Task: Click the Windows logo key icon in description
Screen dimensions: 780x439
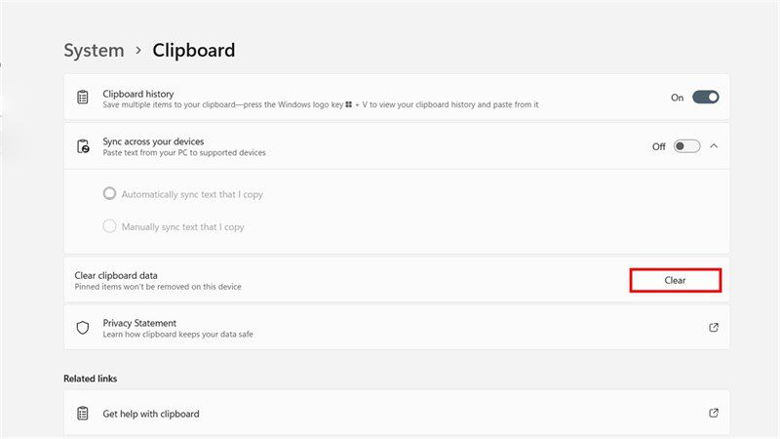Action: [x=349, y=104]
